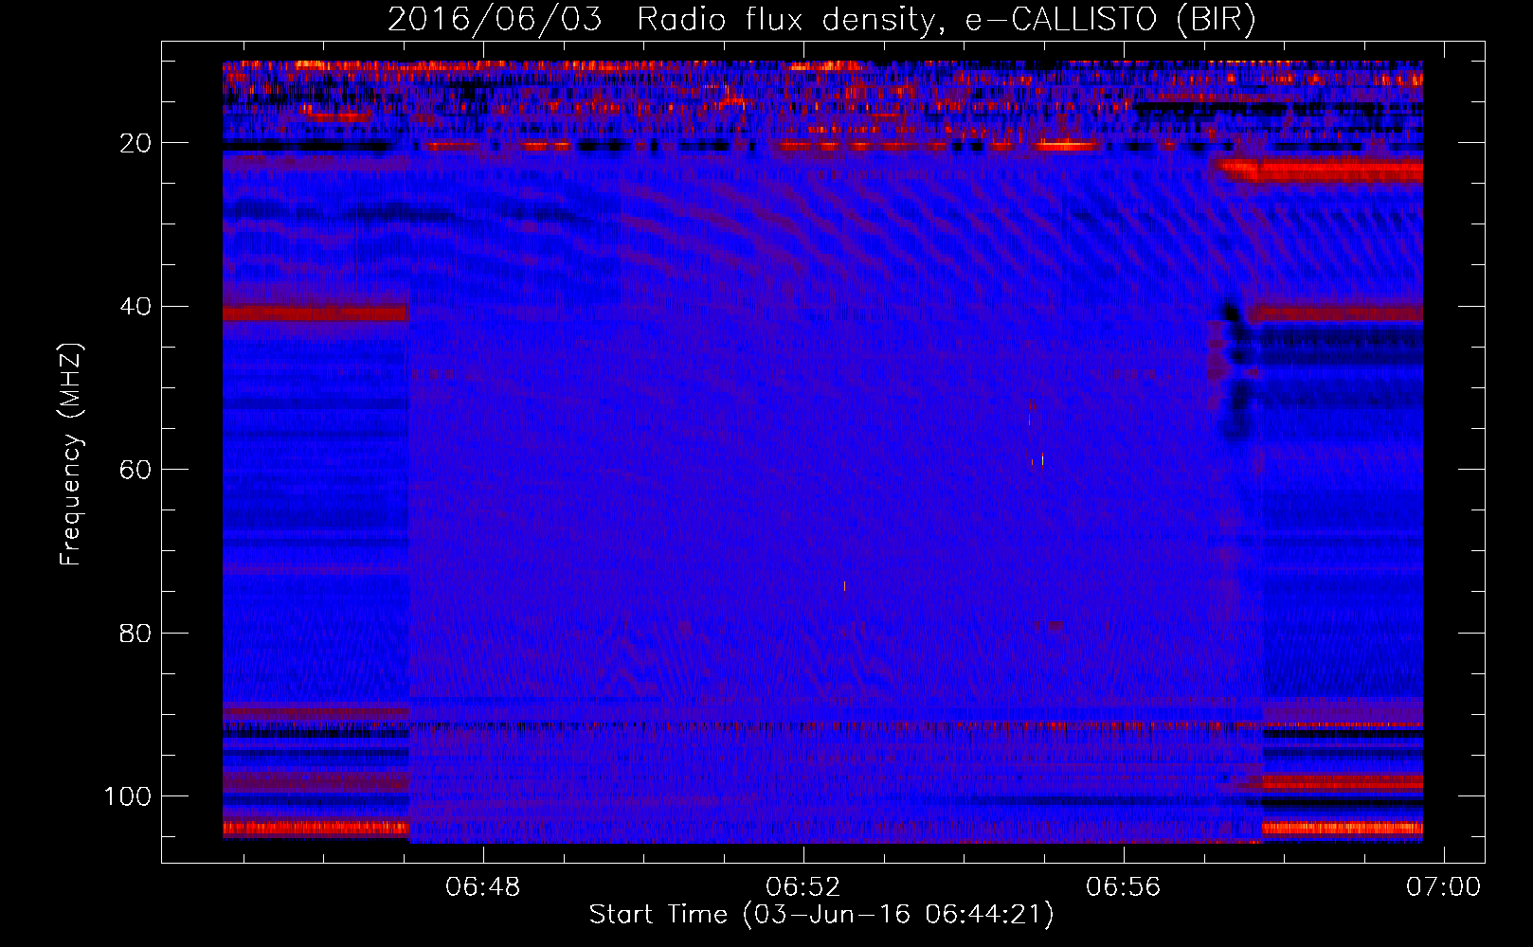Click the '20' frequency tick label

tap(135, 143)
